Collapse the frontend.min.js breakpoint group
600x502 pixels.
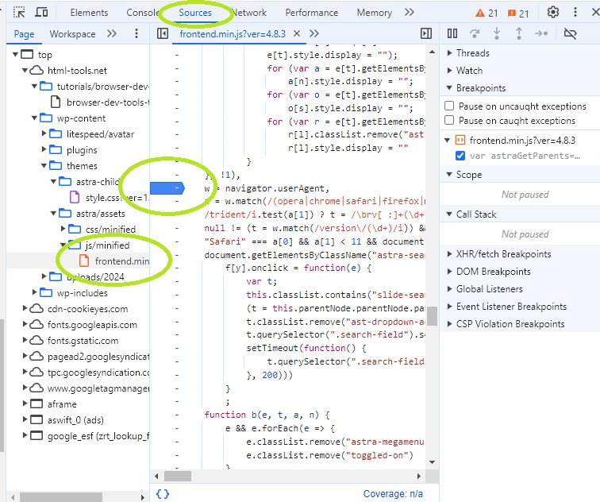[x=447, y=140]
